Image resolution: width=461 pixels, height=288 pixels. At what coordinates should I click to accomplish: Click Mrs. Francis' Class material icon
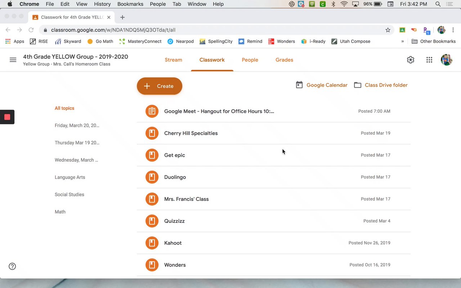152,199
